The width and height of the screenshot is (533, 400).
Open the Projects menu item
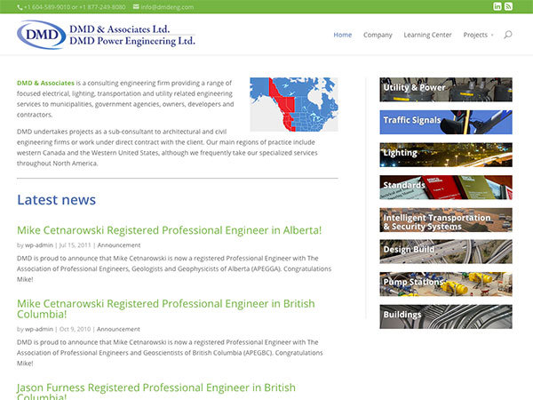point(475,35)
